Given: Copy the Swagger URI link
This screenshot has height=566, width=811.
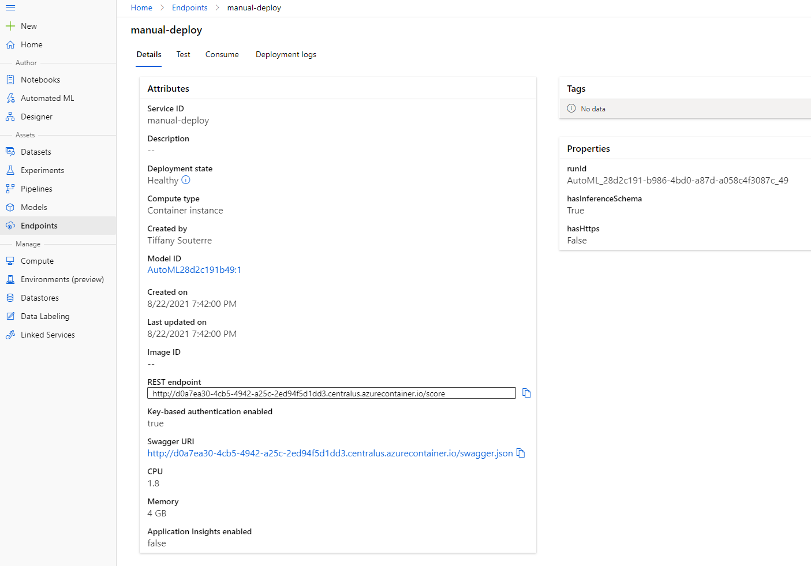Looking at the screenshot, I should click(521, 453).
